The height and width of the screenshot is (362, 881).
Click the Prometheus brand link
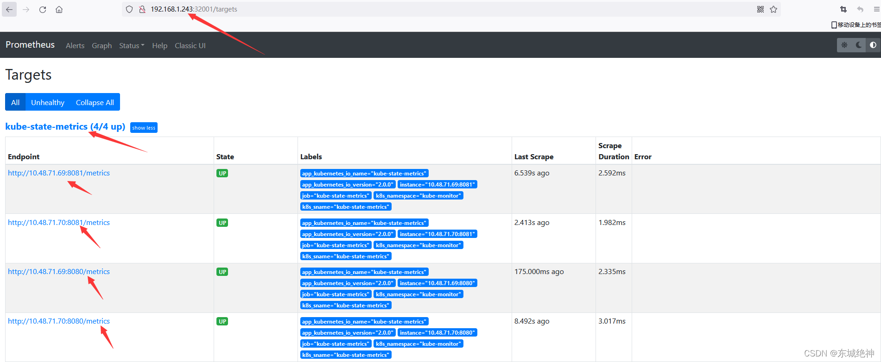point(30,44)
